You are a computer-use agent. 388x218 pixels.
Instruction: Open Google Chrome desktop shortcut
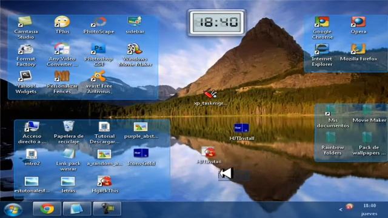[322, 27]
